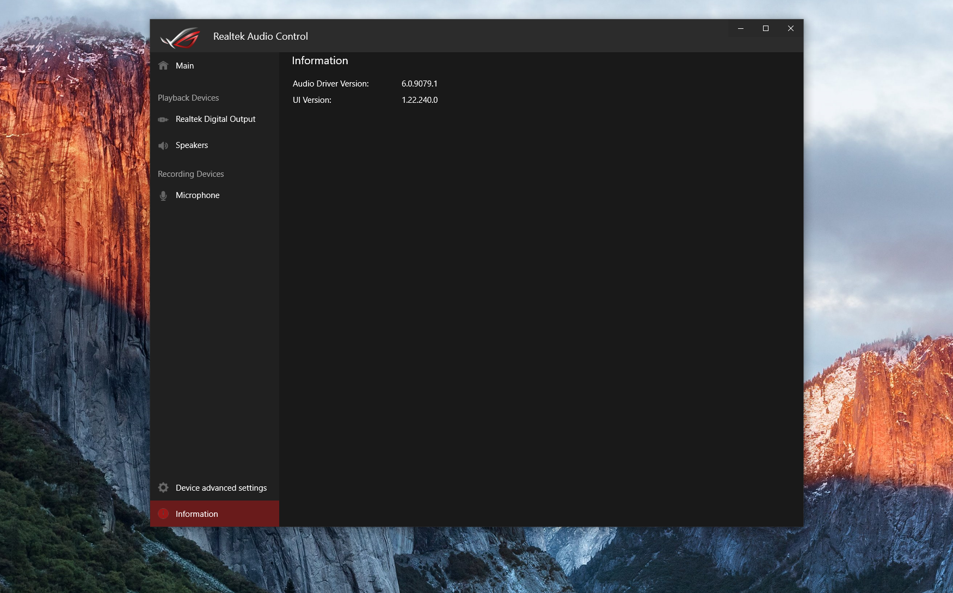This screenshot has width=953, height=593.
Task: Click the Audio Driver Version label
Action: 331,84
